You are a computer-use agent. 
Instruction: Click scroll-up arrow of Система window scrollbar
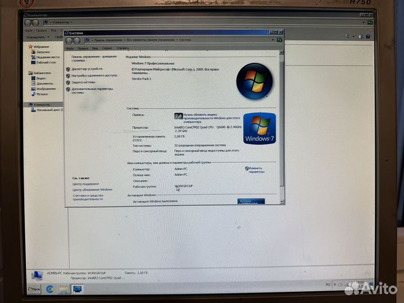(281, 52)
